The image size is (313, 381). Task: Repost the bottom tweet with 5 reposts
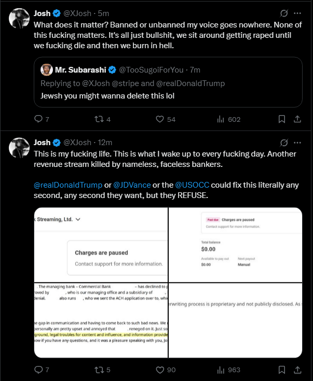click(x=97, y=370)
